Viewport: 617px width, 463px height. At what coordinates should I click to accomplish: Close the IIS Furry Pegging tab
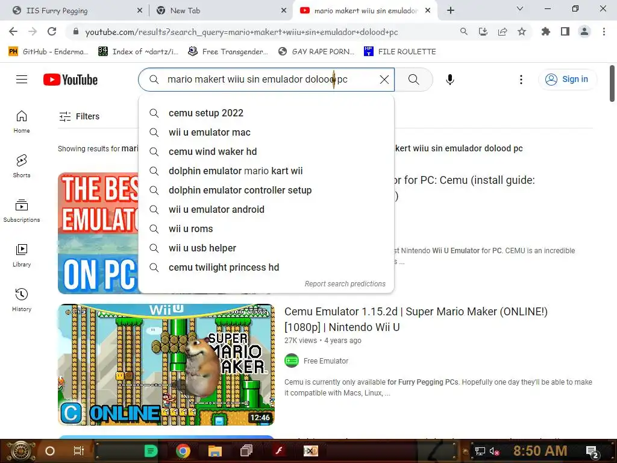coord(140,11)
